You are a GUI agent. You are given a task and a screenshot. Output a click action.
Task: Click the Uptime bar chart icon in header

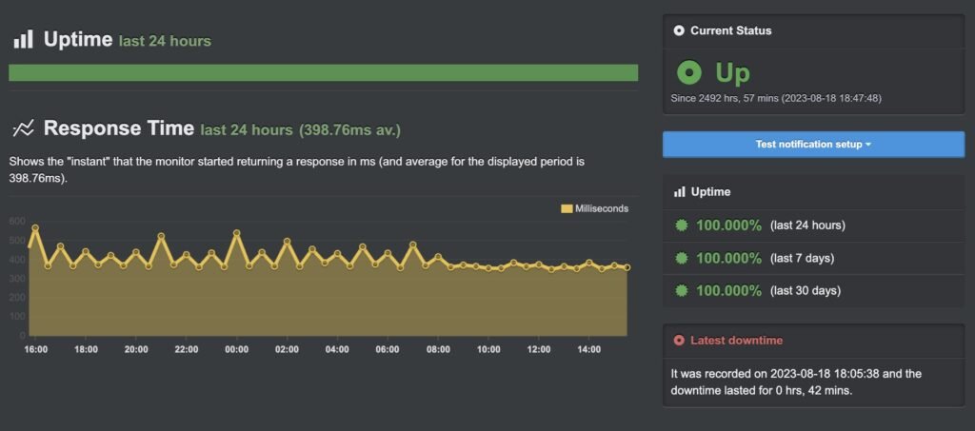(x=23, y=40)
